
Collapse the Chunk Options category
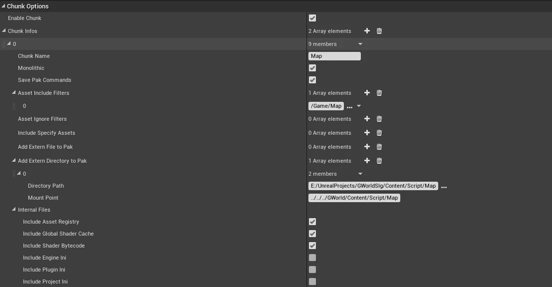[x=3, y=6]
